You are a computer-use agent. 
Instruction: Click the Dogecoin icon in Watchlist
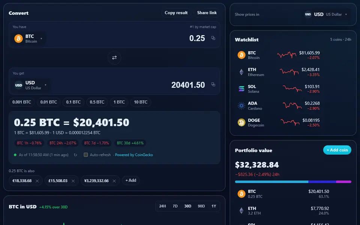241,123
